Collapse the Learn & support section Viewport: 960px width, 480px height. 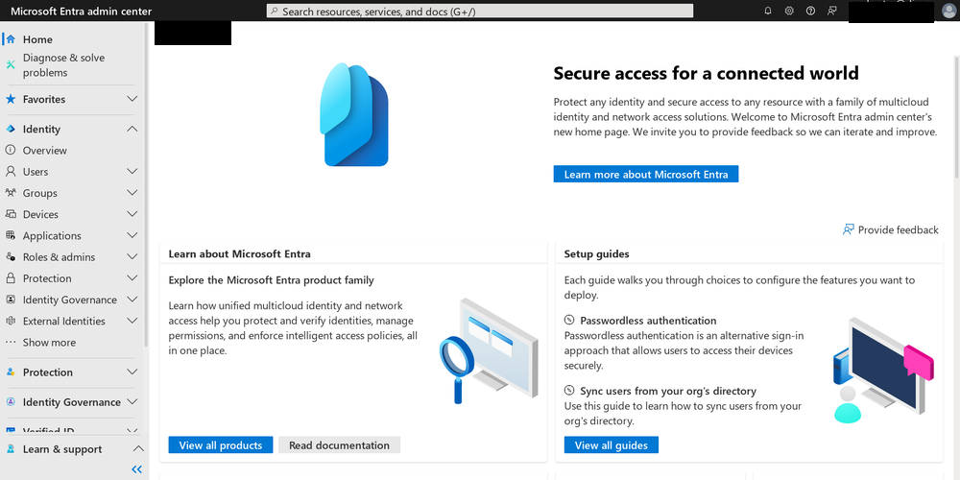[x=138, y=448]
